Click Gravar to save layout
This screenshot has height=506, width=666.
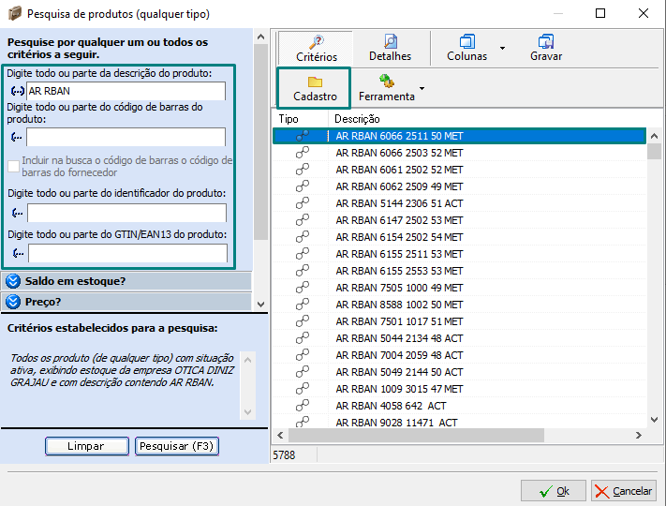(546, 48)
